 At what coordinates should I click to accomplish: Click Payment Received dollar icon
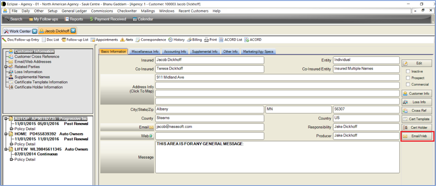pos(91,19)
